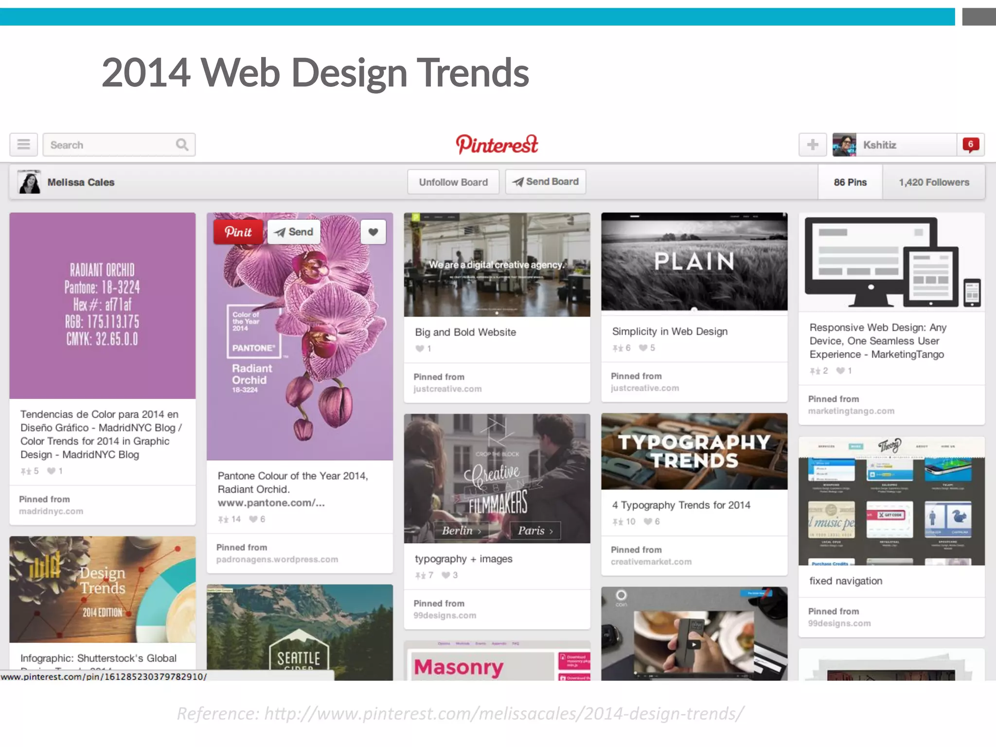Click the Send Board button
Image resolution: width=996 pixels, height=747 pixels.
point(545,181)
